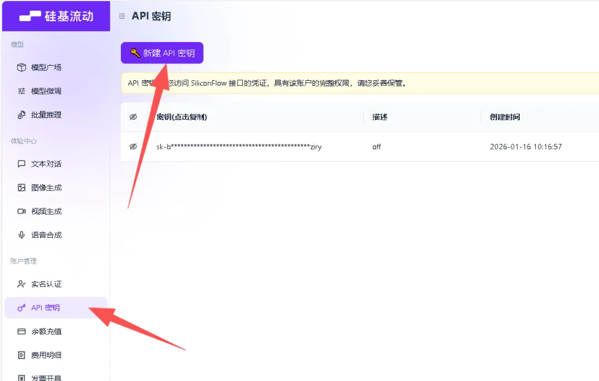Reveal the sk-b...ziry key with eye icon
The height and width of the screenshot is (381, 599).
[133, 147]
